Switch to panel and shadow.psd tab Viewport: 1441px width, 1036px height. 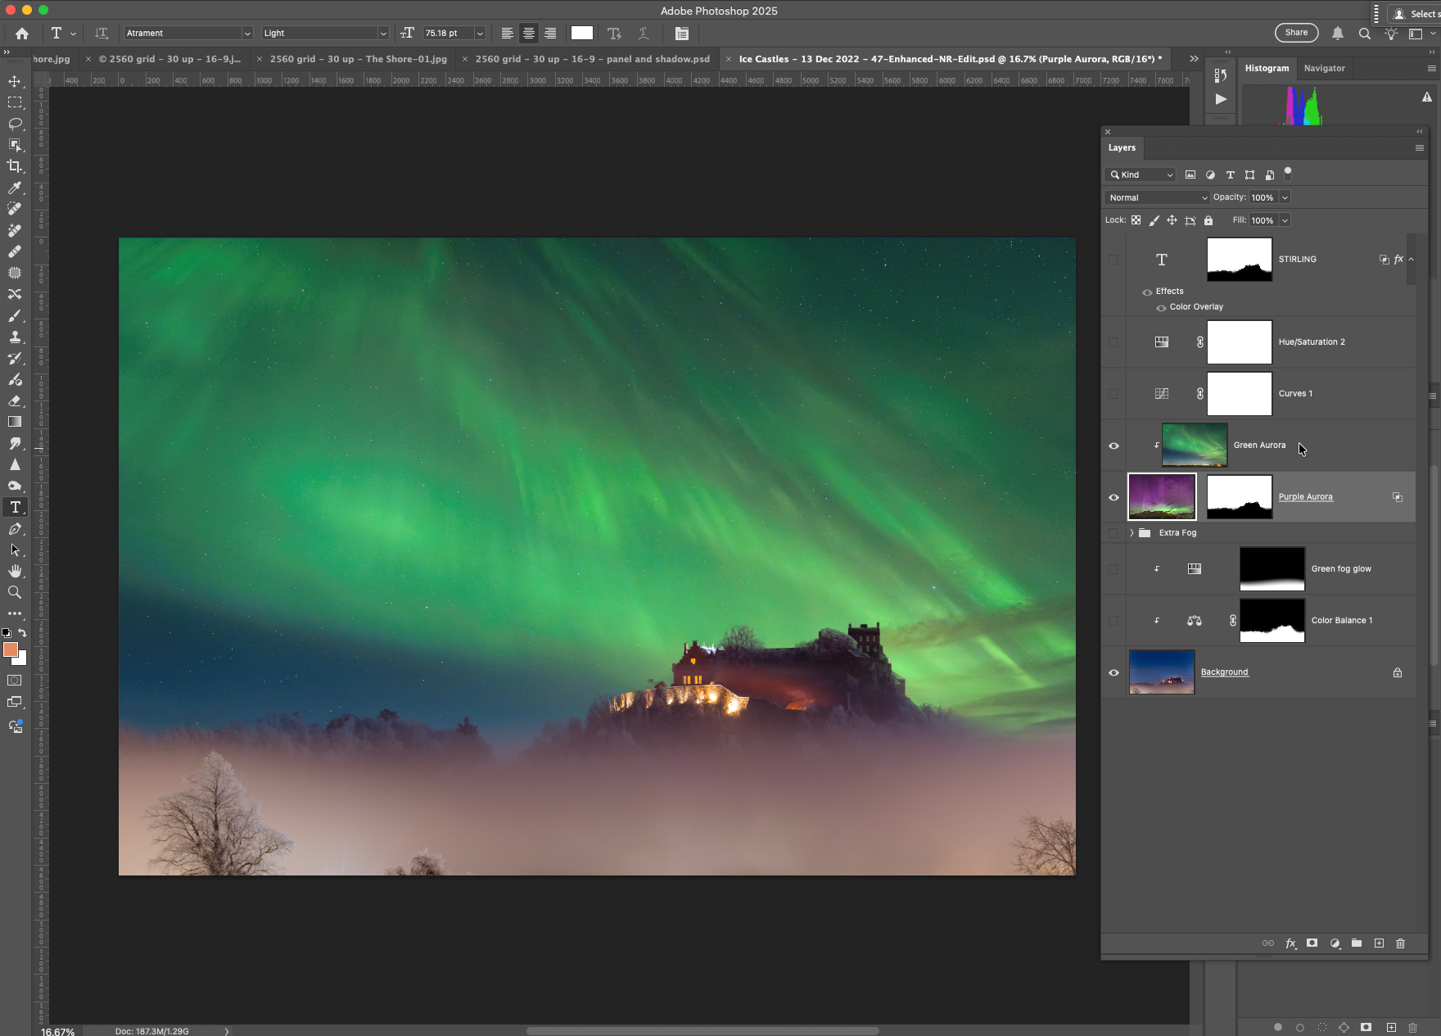(x=593, y=59)
